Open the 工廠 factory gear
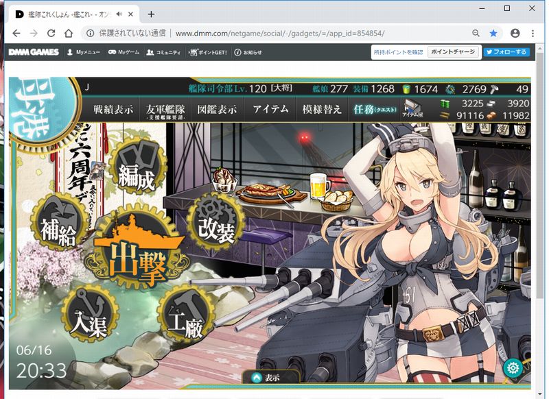Image resolution: width=549 pixels, height=399 pixels. 185,314
